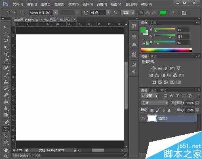Select the Pen tool
Screen dimensions: 202x159
6,123
